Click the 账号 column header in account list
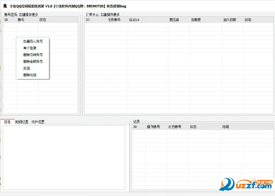 pyautogui.click(x=27, y=20)
